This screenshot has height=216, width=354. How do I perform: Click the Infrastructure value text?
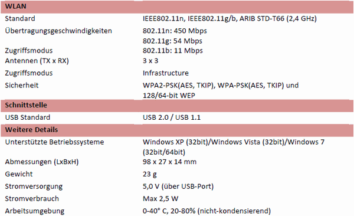pyautogui.click(x=166, y=73)
